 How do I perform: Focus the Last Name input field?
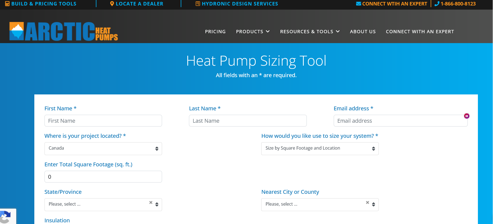click(x=248, y=121)
